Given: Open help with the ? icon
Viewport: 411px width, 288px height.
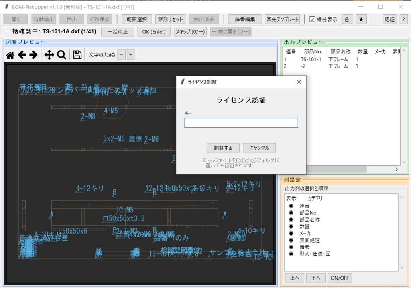Looking at the screenshot, I should [403, 19].
